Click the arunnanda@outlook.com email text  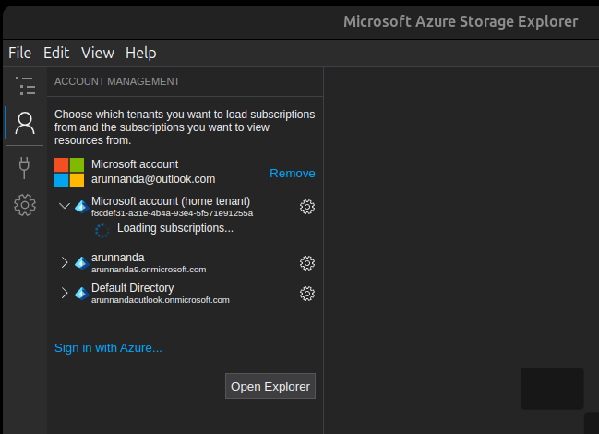153,179
